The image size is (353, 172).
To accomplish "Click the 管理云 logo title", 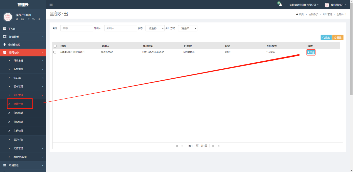I will click(23, 5).
